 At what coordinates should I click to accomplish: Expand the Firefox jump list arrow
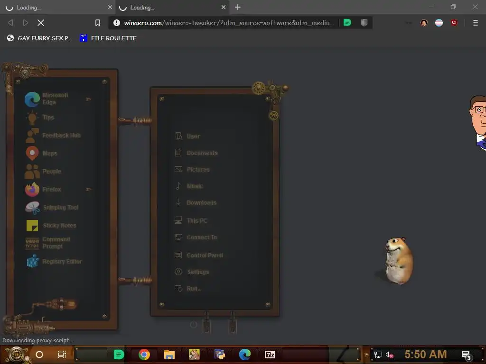[x=89, y=189]
